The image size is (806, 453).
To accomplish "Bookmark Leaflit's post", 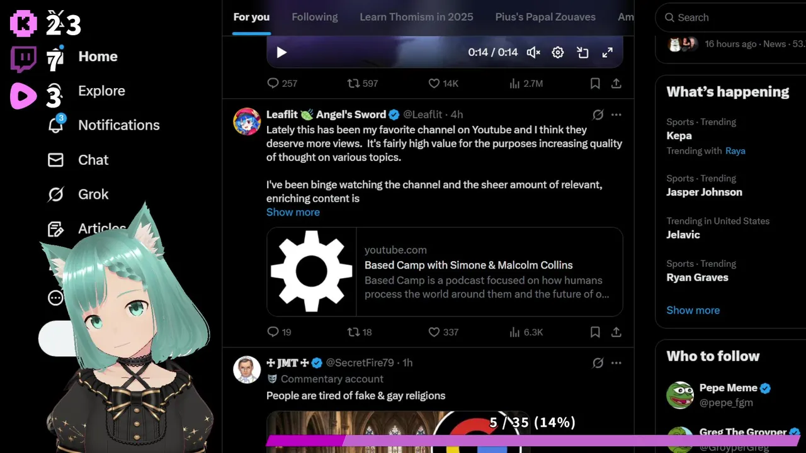I will (595, 332).
